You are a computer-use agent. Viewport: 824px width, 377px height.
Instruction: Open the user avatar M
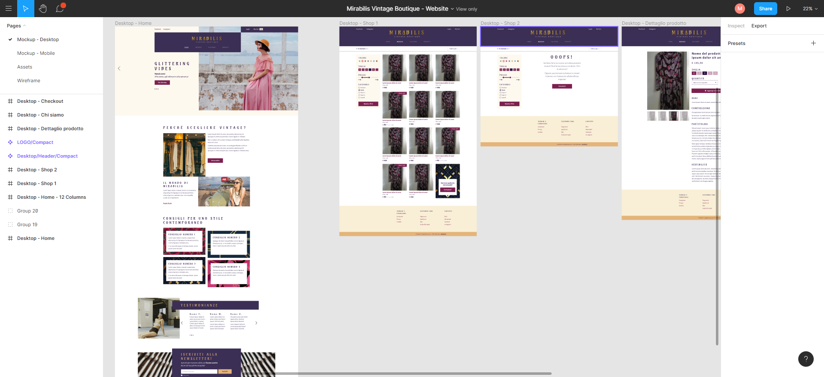[x=739, y=9]
